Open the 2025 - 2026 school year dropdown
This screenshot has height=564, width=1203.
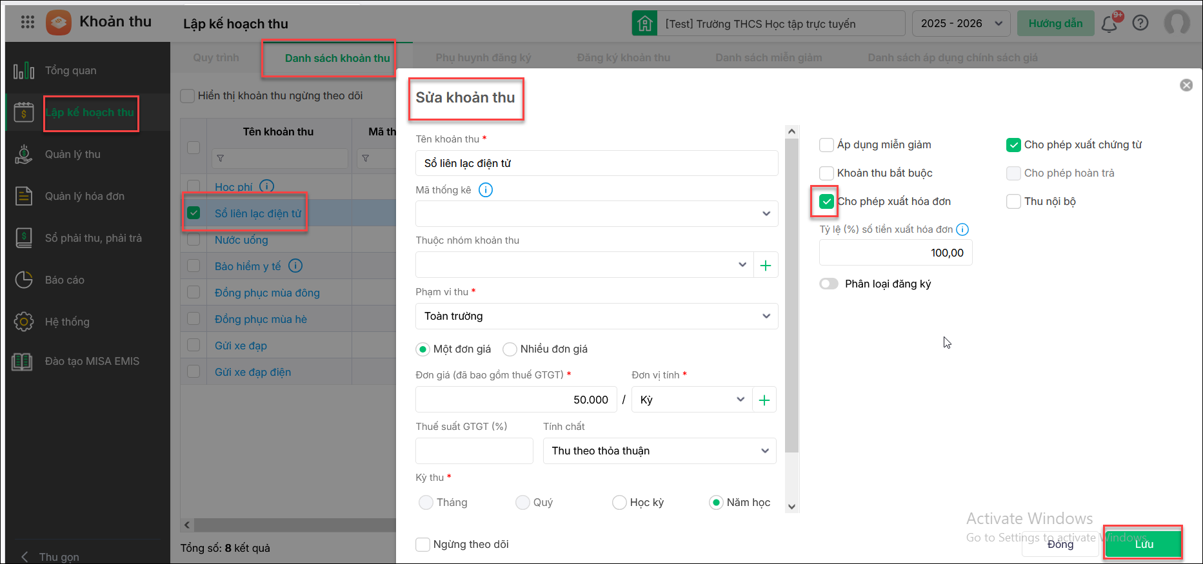click(x=961, y=24)
